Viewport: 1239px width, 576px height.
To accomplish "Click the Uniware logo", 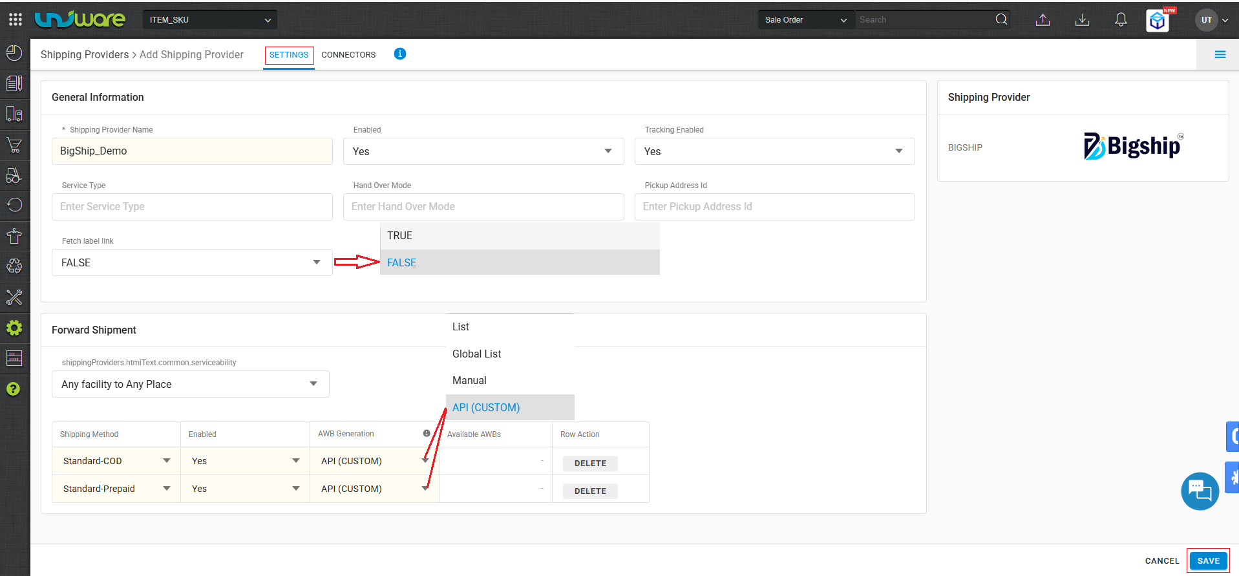I will click(x=80, y=19).
